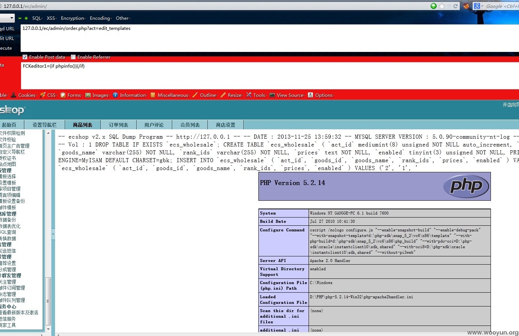Open the Miscellaneous toolbar menu
The width and height of the screenshot is (519, 336).
[x=173, y=95]
